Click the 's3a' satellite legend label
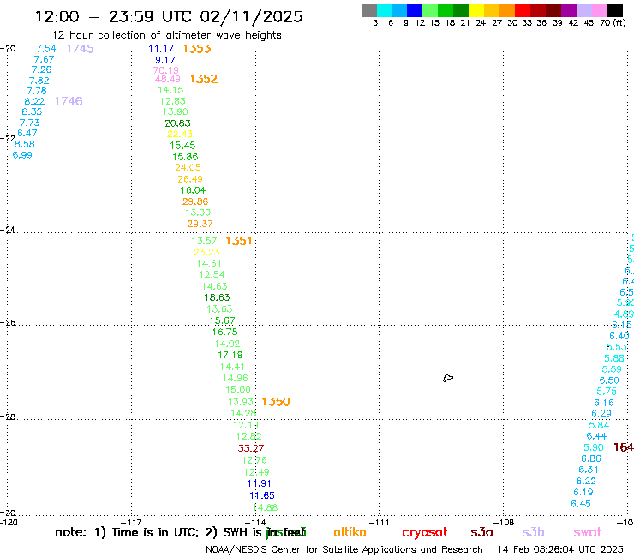 coord(481,533)
